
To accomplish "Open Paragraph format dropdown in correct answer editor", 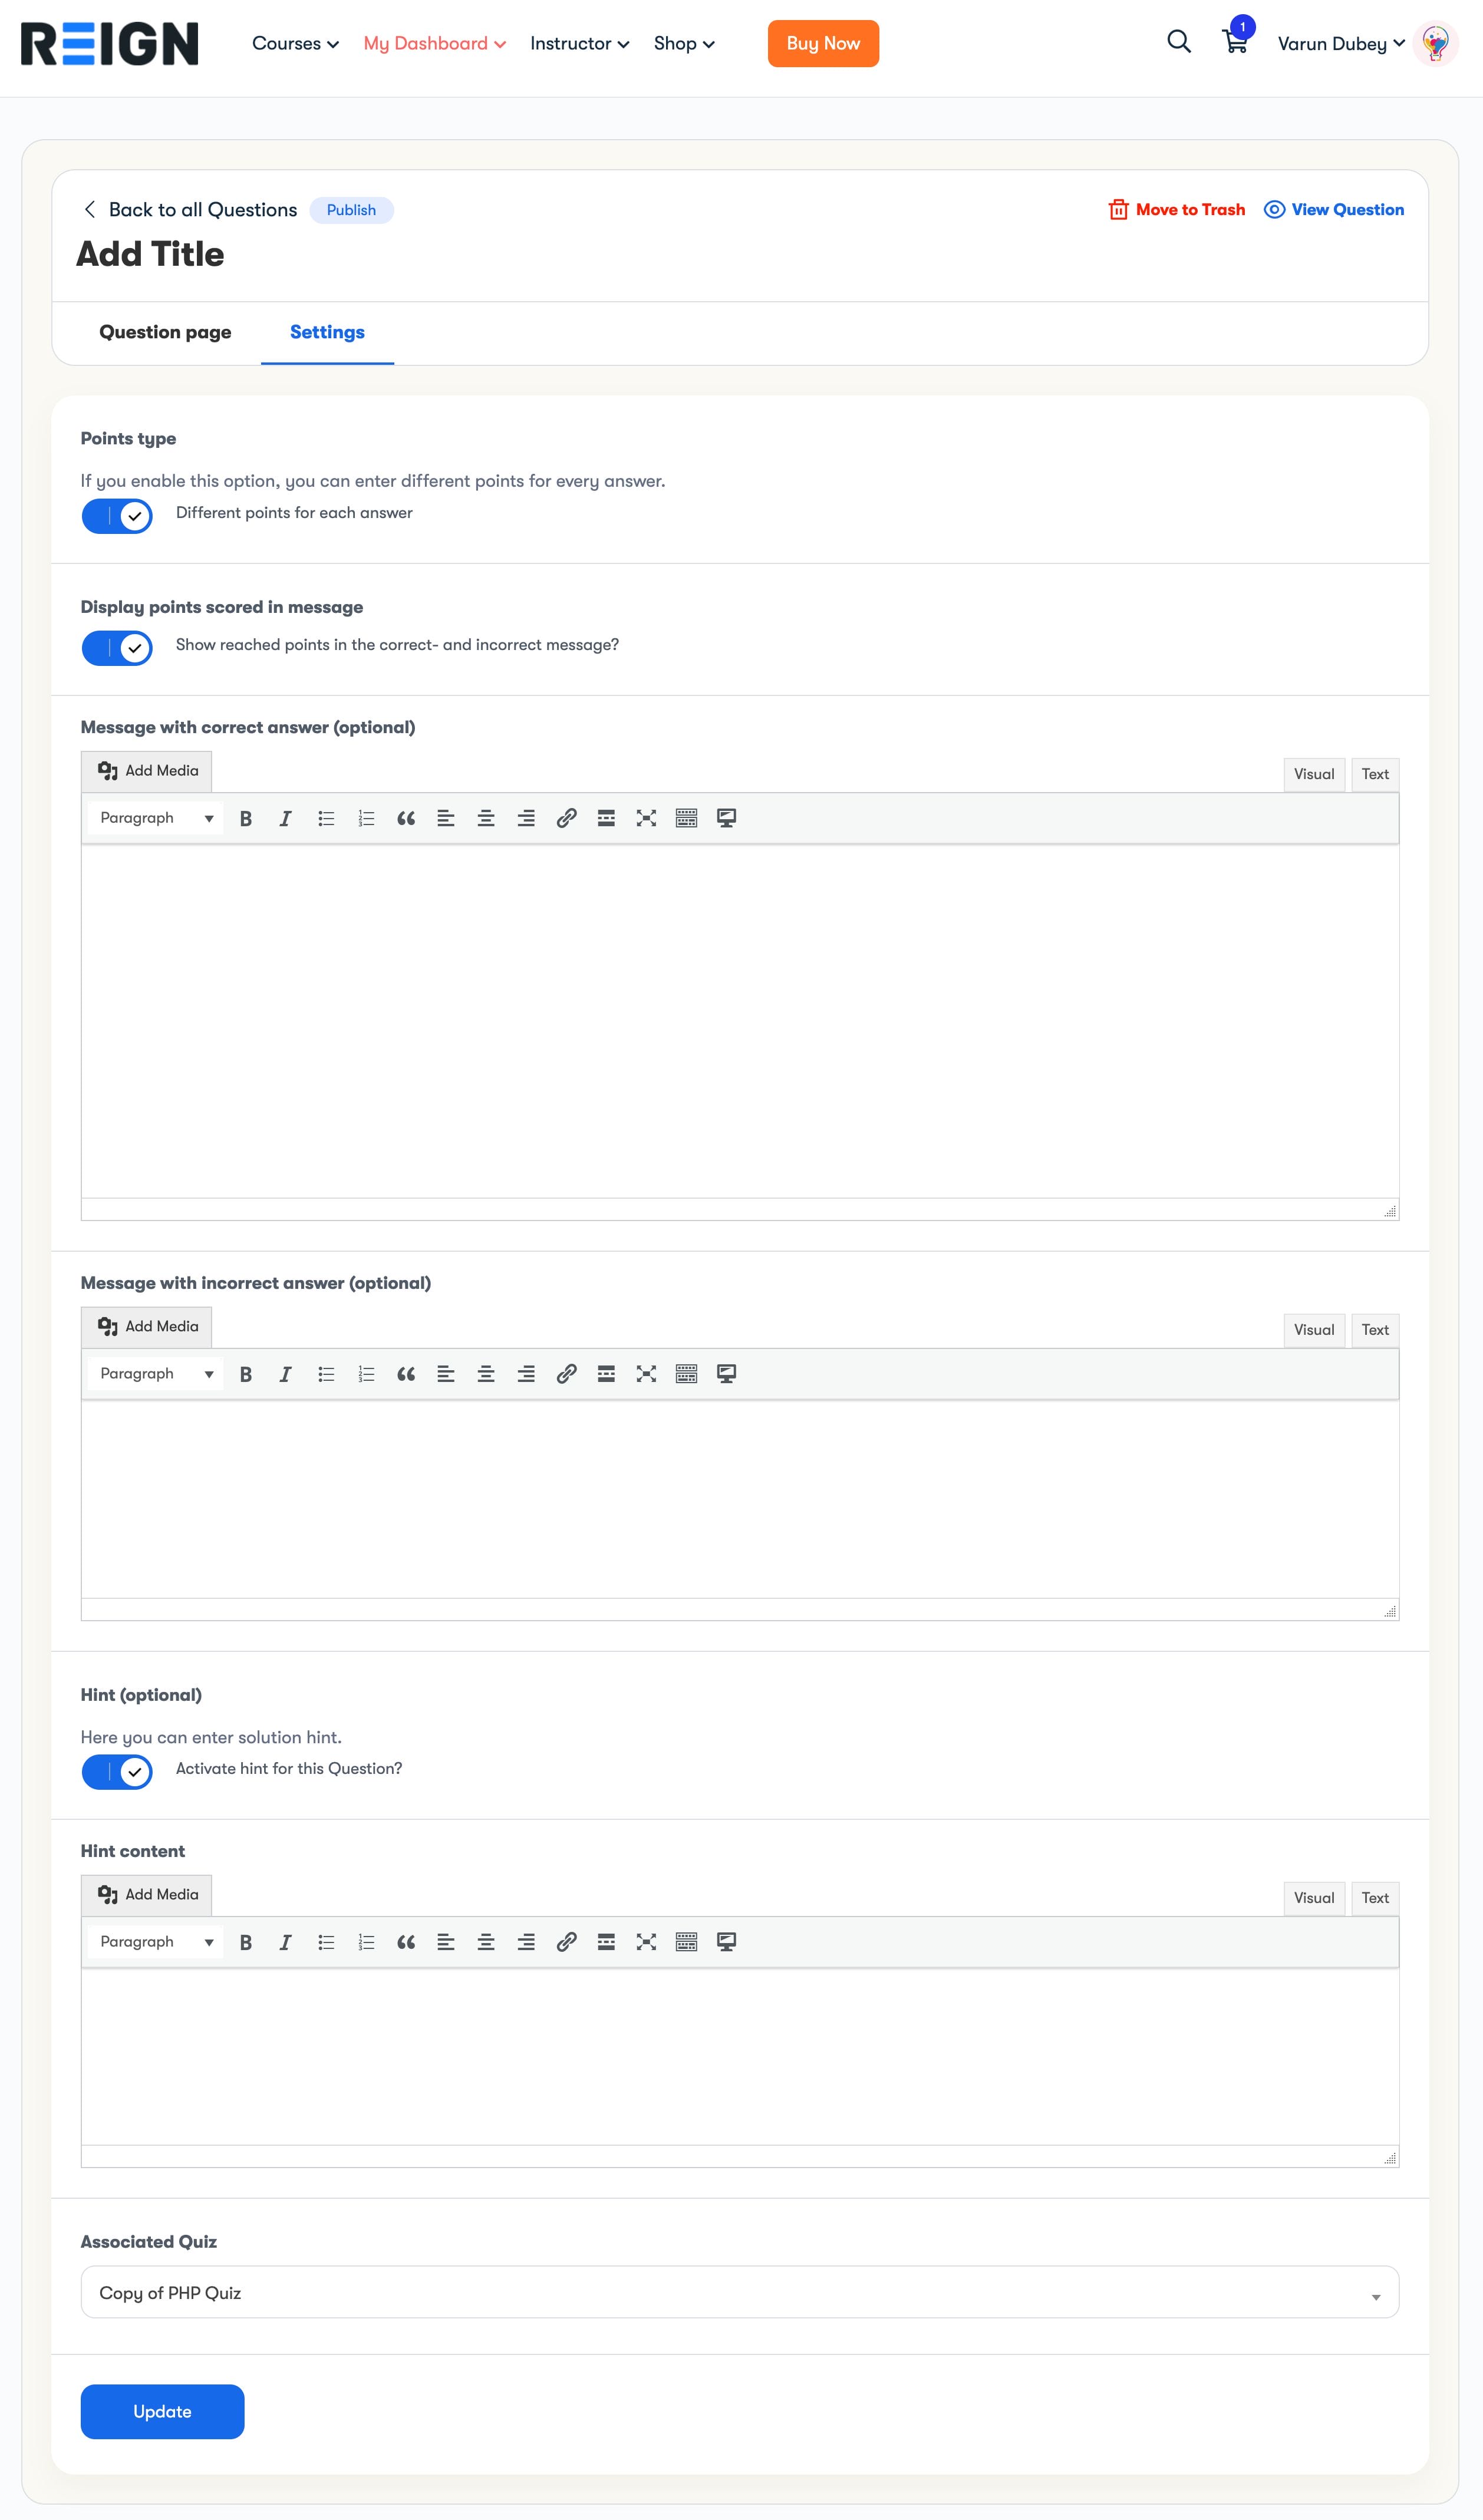I will point(156,819).
